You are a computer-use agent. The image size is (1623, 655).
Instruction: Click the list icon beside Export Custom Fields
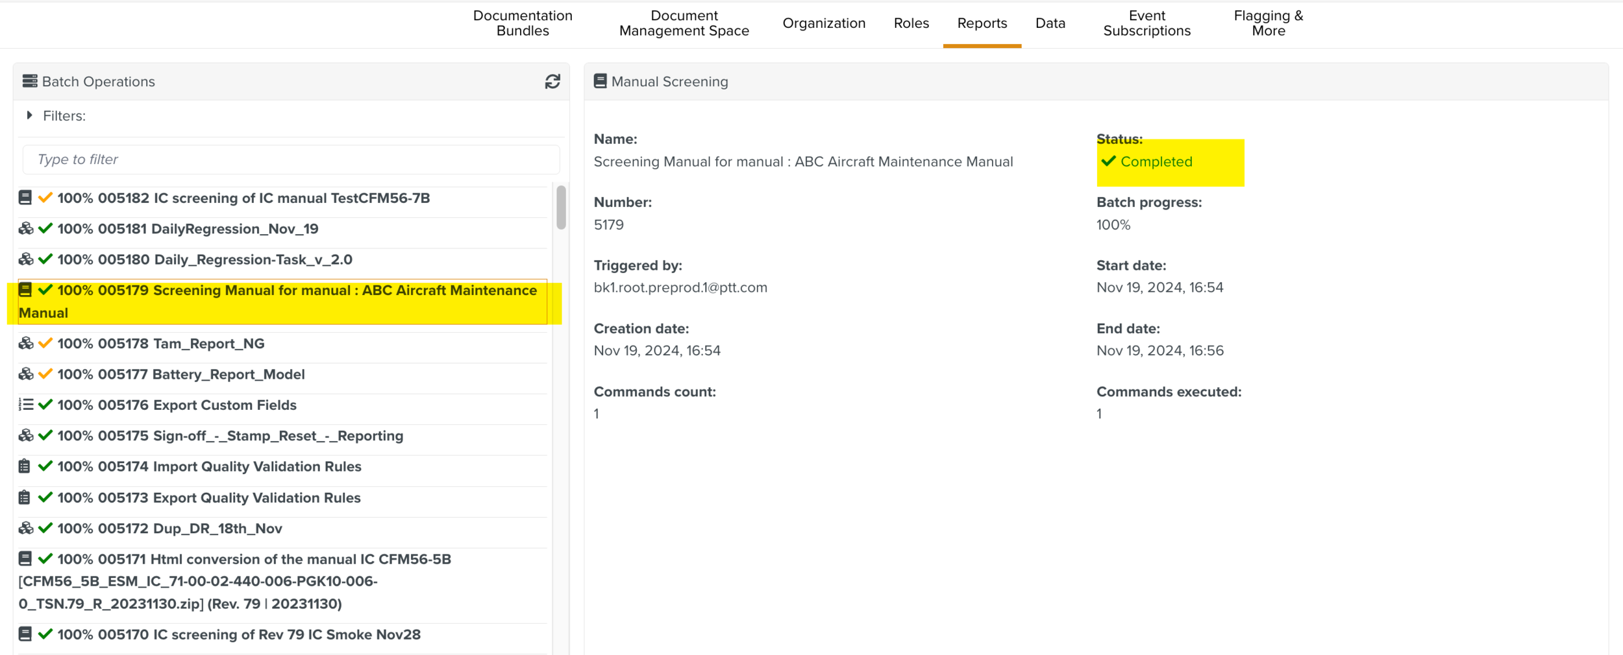click(x=26, y=405)
